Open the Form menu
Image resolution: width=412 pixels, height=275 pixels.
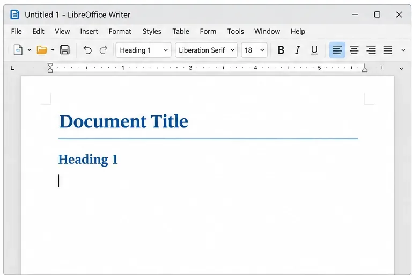tap(208, 31)
